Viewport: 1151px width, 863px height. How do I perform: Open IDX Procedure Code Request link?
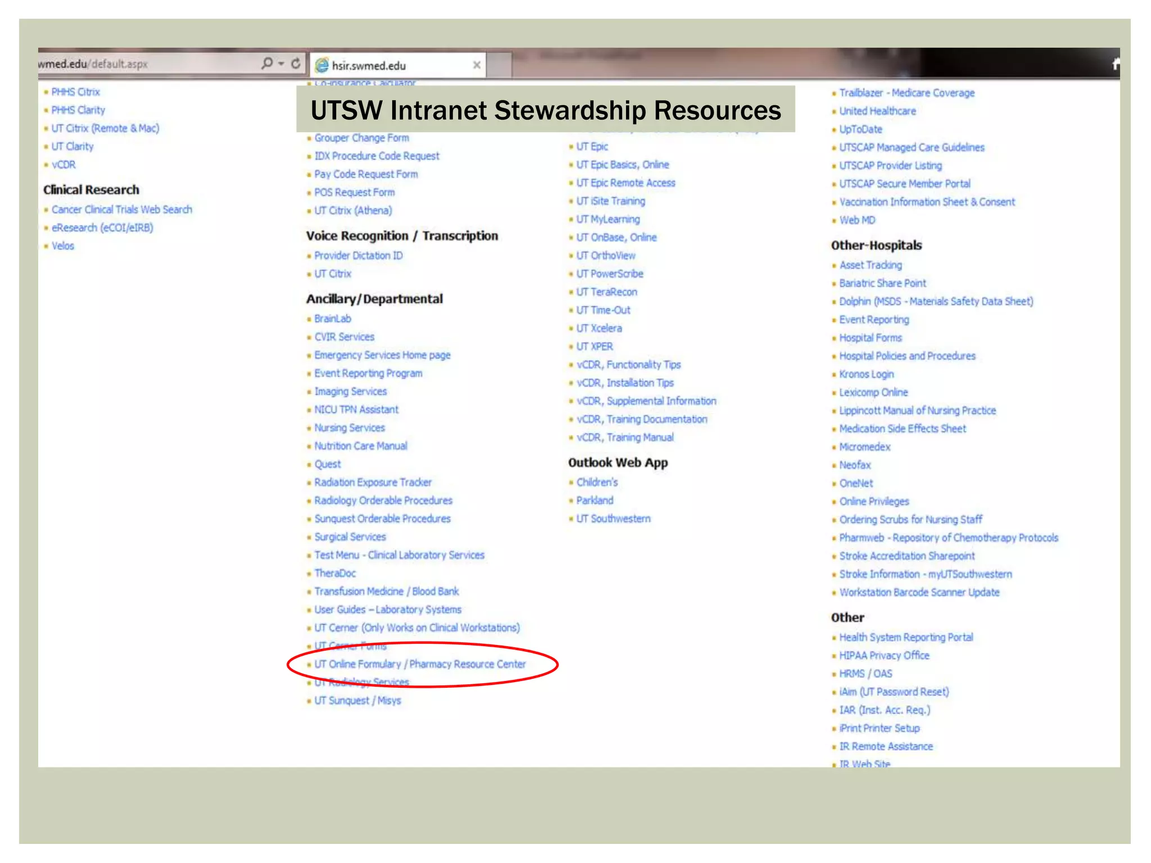pos(377,156)
